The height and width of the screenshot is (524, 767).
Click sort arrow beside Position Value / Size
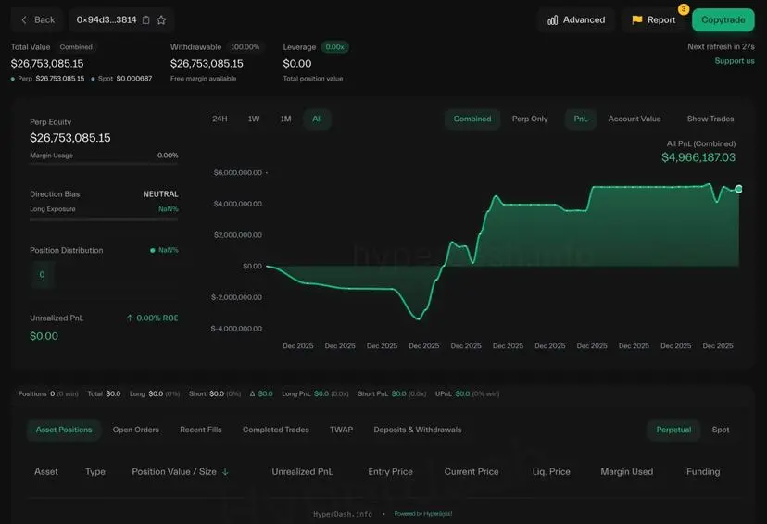[x=225, y=472]
